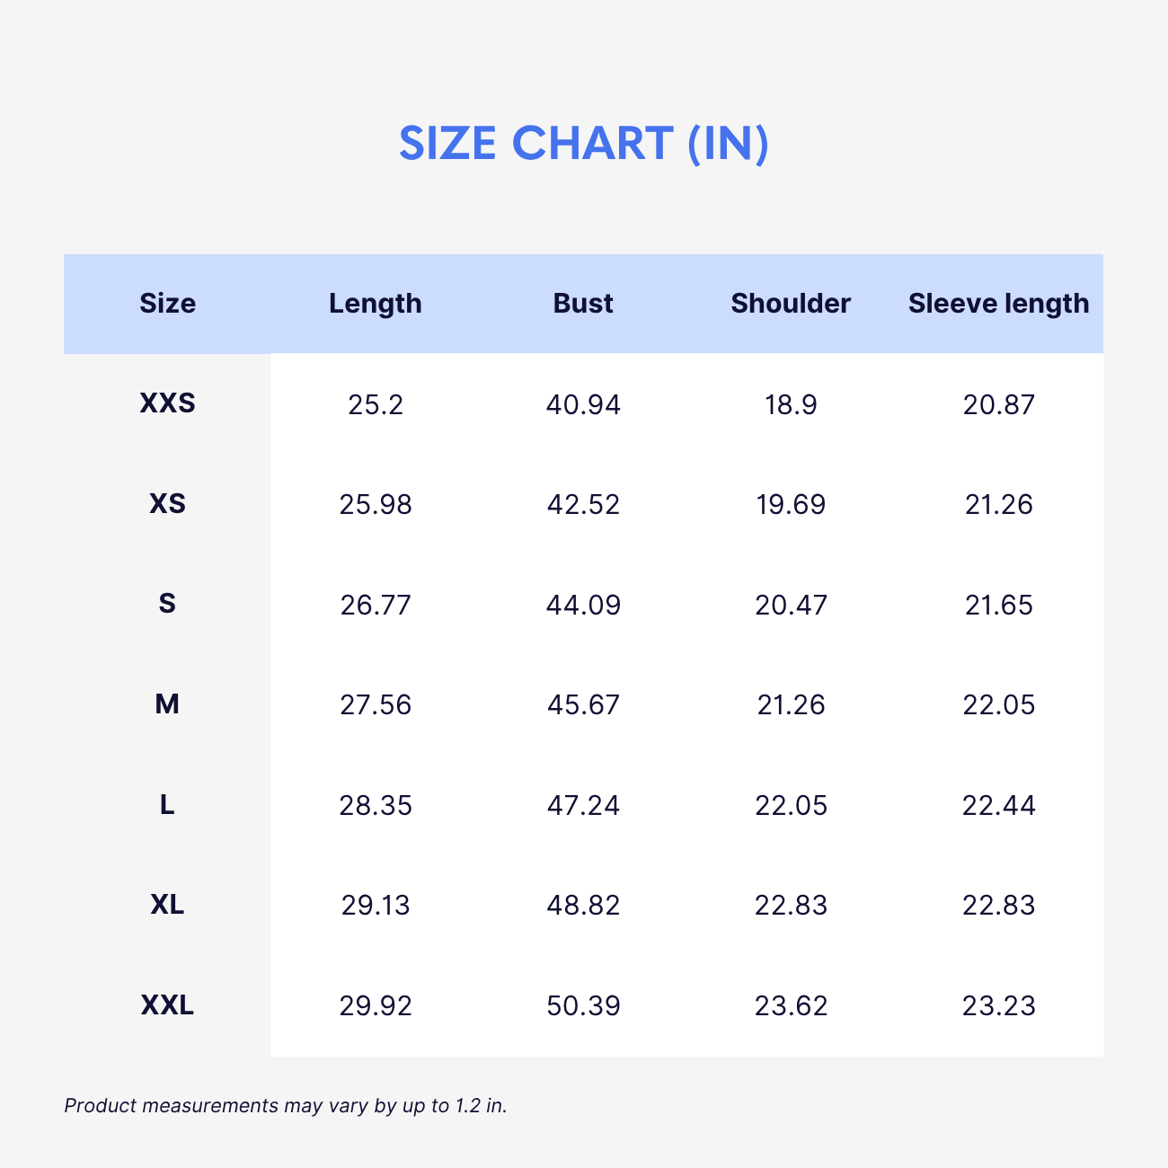The width and height of the screenshot is (1168, 1168).
Task: Click the XXS length value 25.2
Action: coord(376,405)
